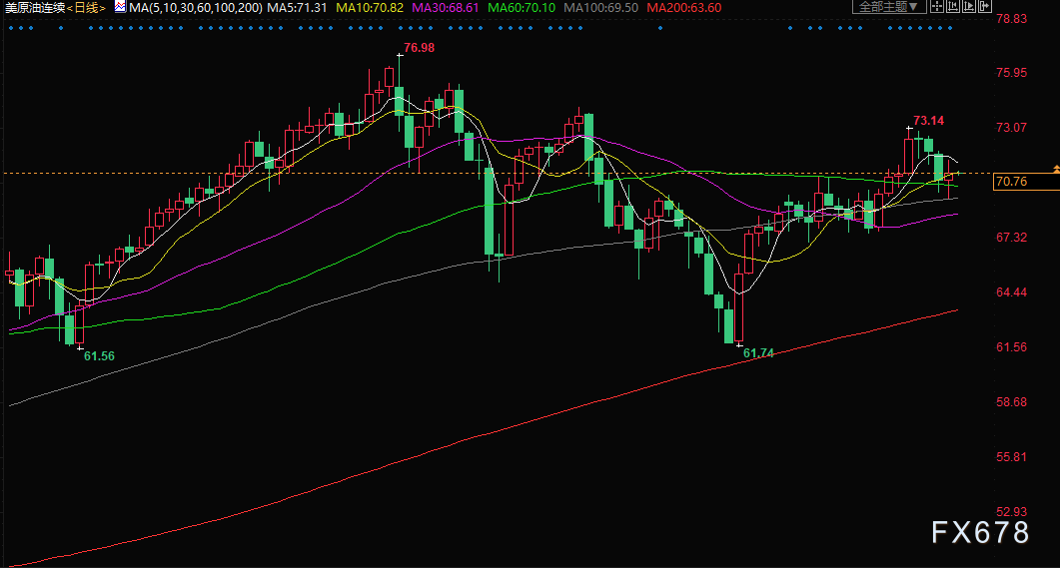This screenshot has width=1060, height=568.
Task: Click the 58.68 price axis label
Action: click(1011, 402)
